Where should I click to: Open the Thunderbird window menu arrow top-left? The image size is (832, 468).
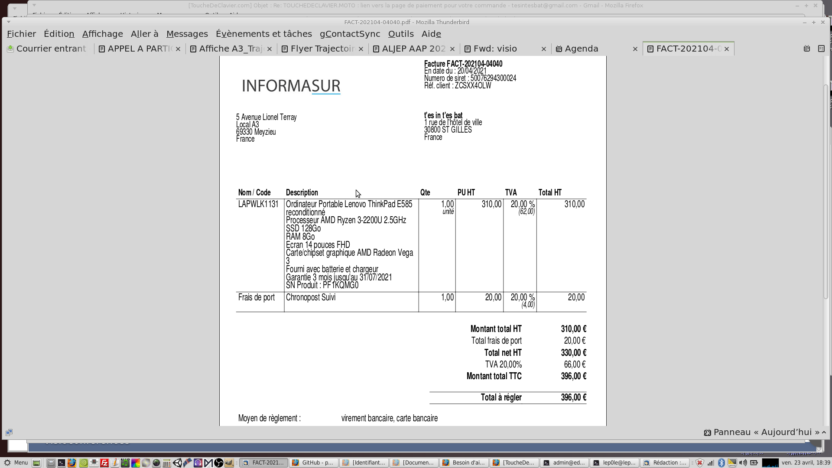(x=9, y=22)
